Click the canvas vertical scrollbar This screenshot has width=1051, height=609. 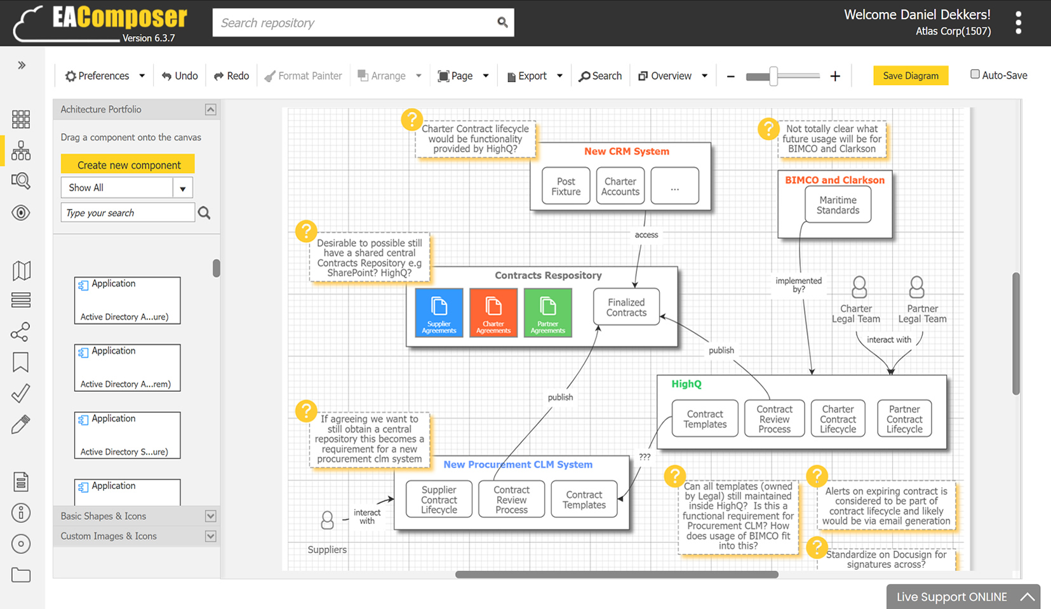[1016, 333]
